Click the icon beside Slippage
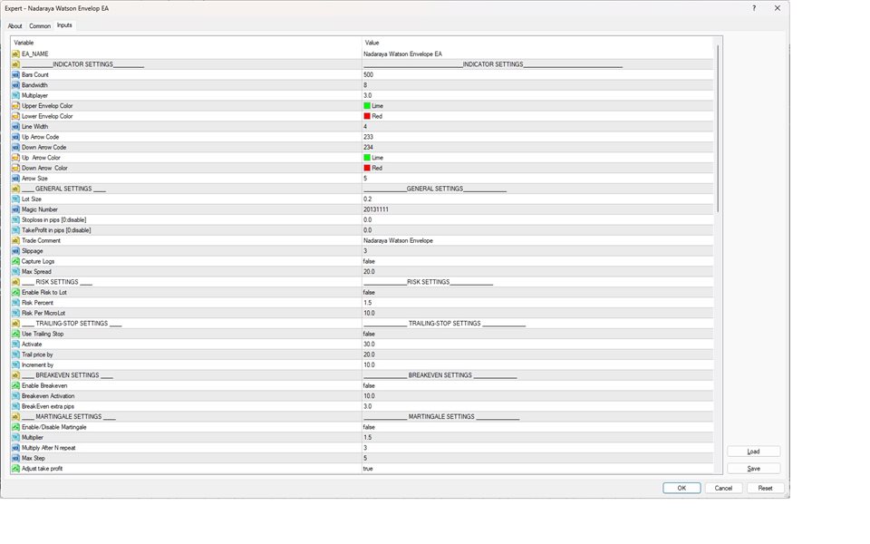Viewport: 870px width, 544px height. coord(15,251)
